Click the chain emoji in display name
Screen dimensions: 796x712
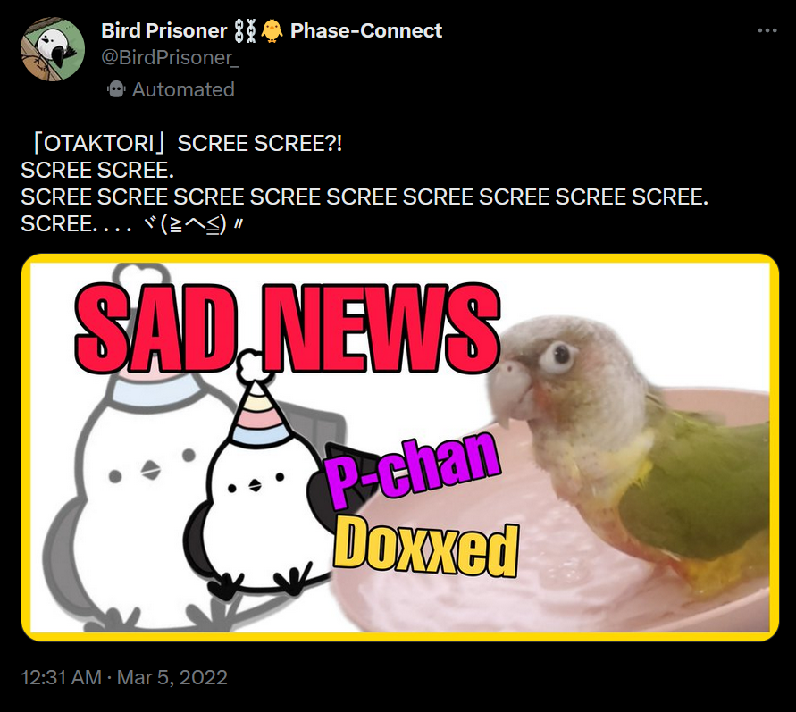pyautogui.click(x=245, y=31)
